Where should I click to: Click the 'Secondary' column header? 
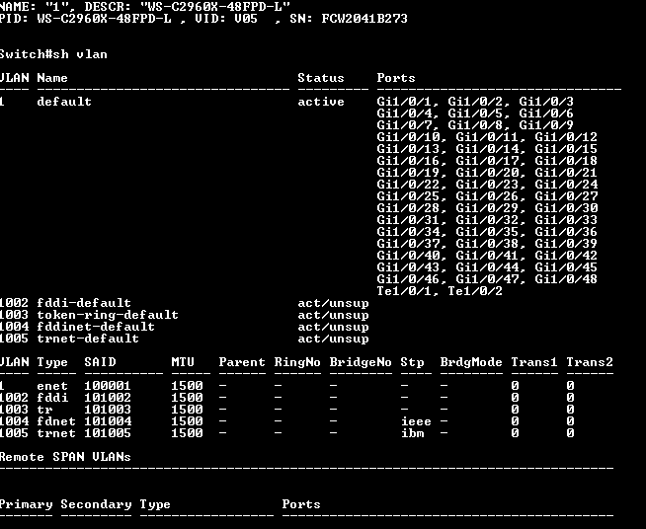click(96, 504)
